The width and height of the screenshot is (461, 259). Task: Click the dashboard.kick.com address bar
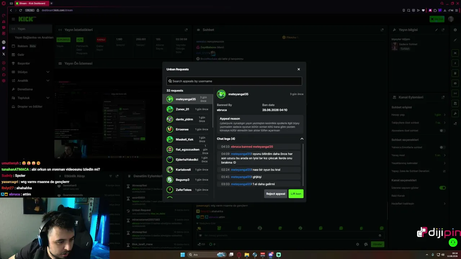click(x=57, y=10)
